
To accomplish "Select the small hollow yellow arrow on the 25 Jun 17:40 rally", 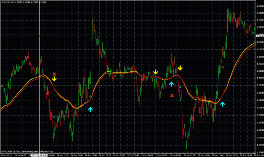I will tap(223, 67).
